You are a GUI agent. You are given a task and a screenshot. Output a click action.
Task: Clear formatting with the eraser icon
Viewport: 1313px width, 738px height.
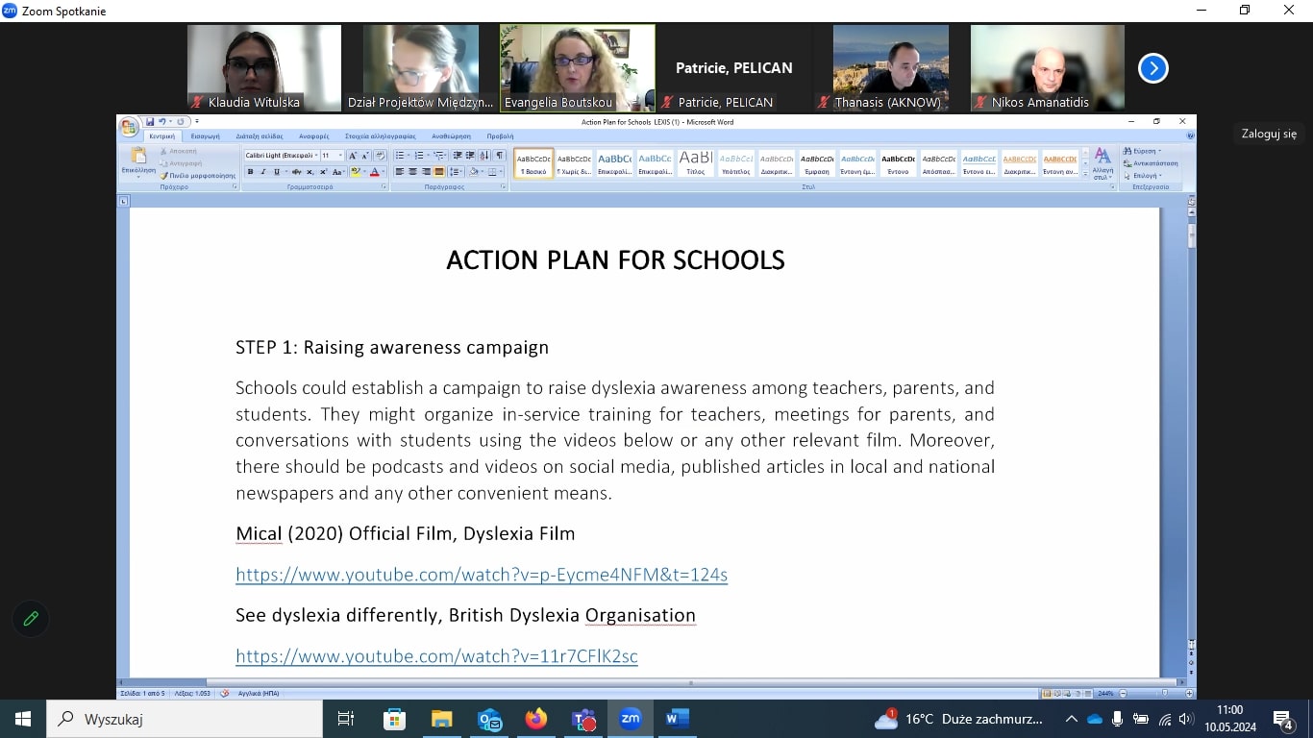[x=380, y=156]
